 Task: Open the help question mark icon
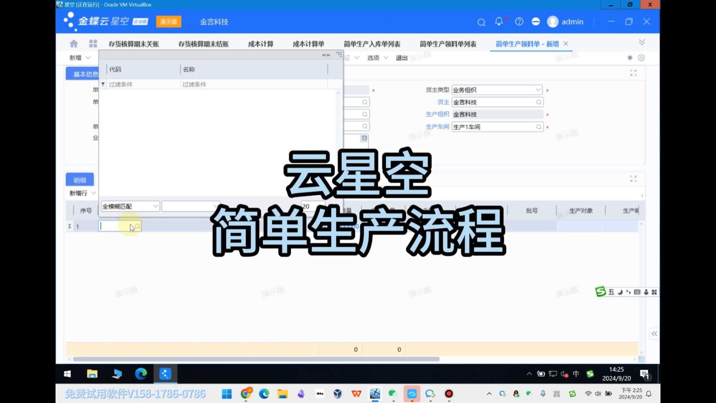[519, 22]
